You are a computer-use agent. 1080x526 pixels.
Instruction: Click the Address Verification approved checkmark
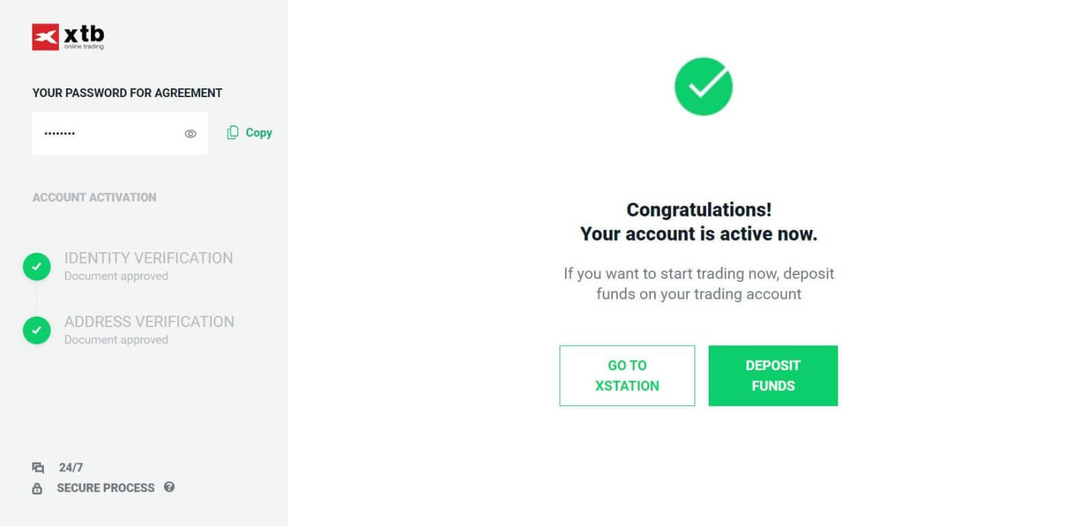(37, 330)
